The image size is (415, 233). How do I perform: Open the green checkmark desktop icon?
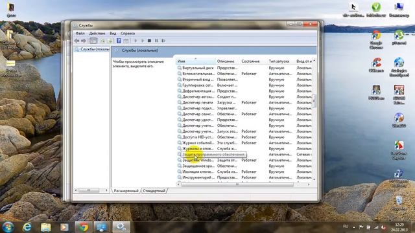376,10
